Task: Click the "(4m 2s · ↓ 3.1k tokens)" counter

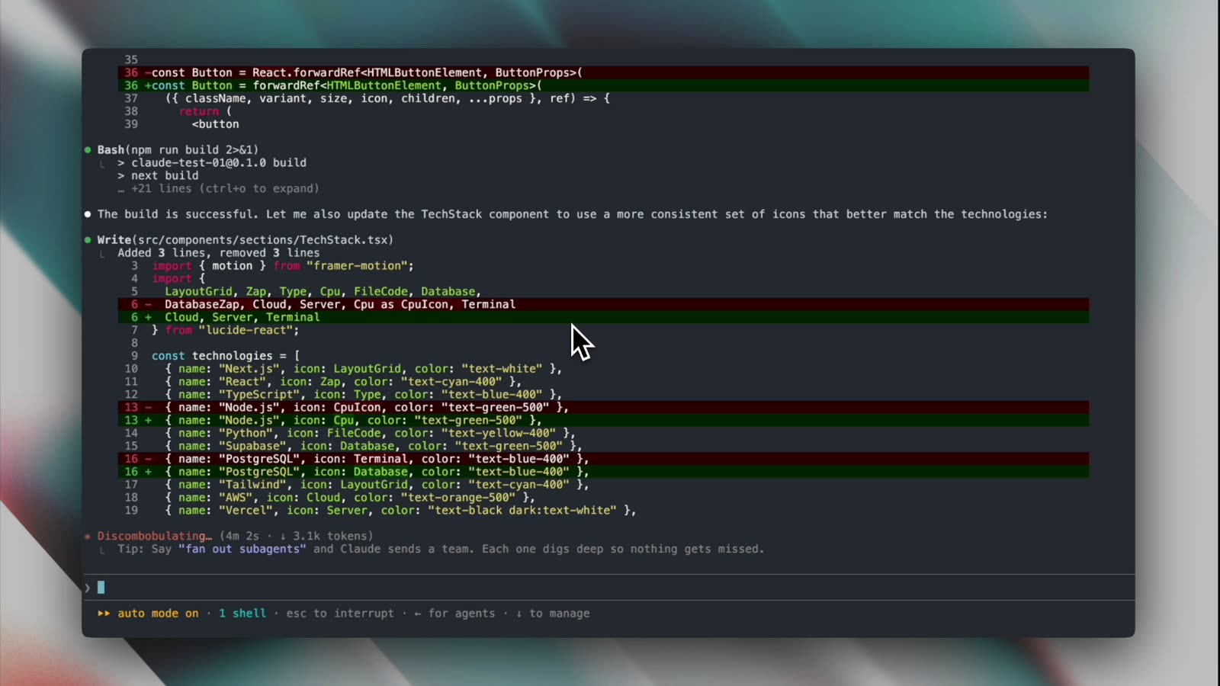Action: tap(297, 536)
